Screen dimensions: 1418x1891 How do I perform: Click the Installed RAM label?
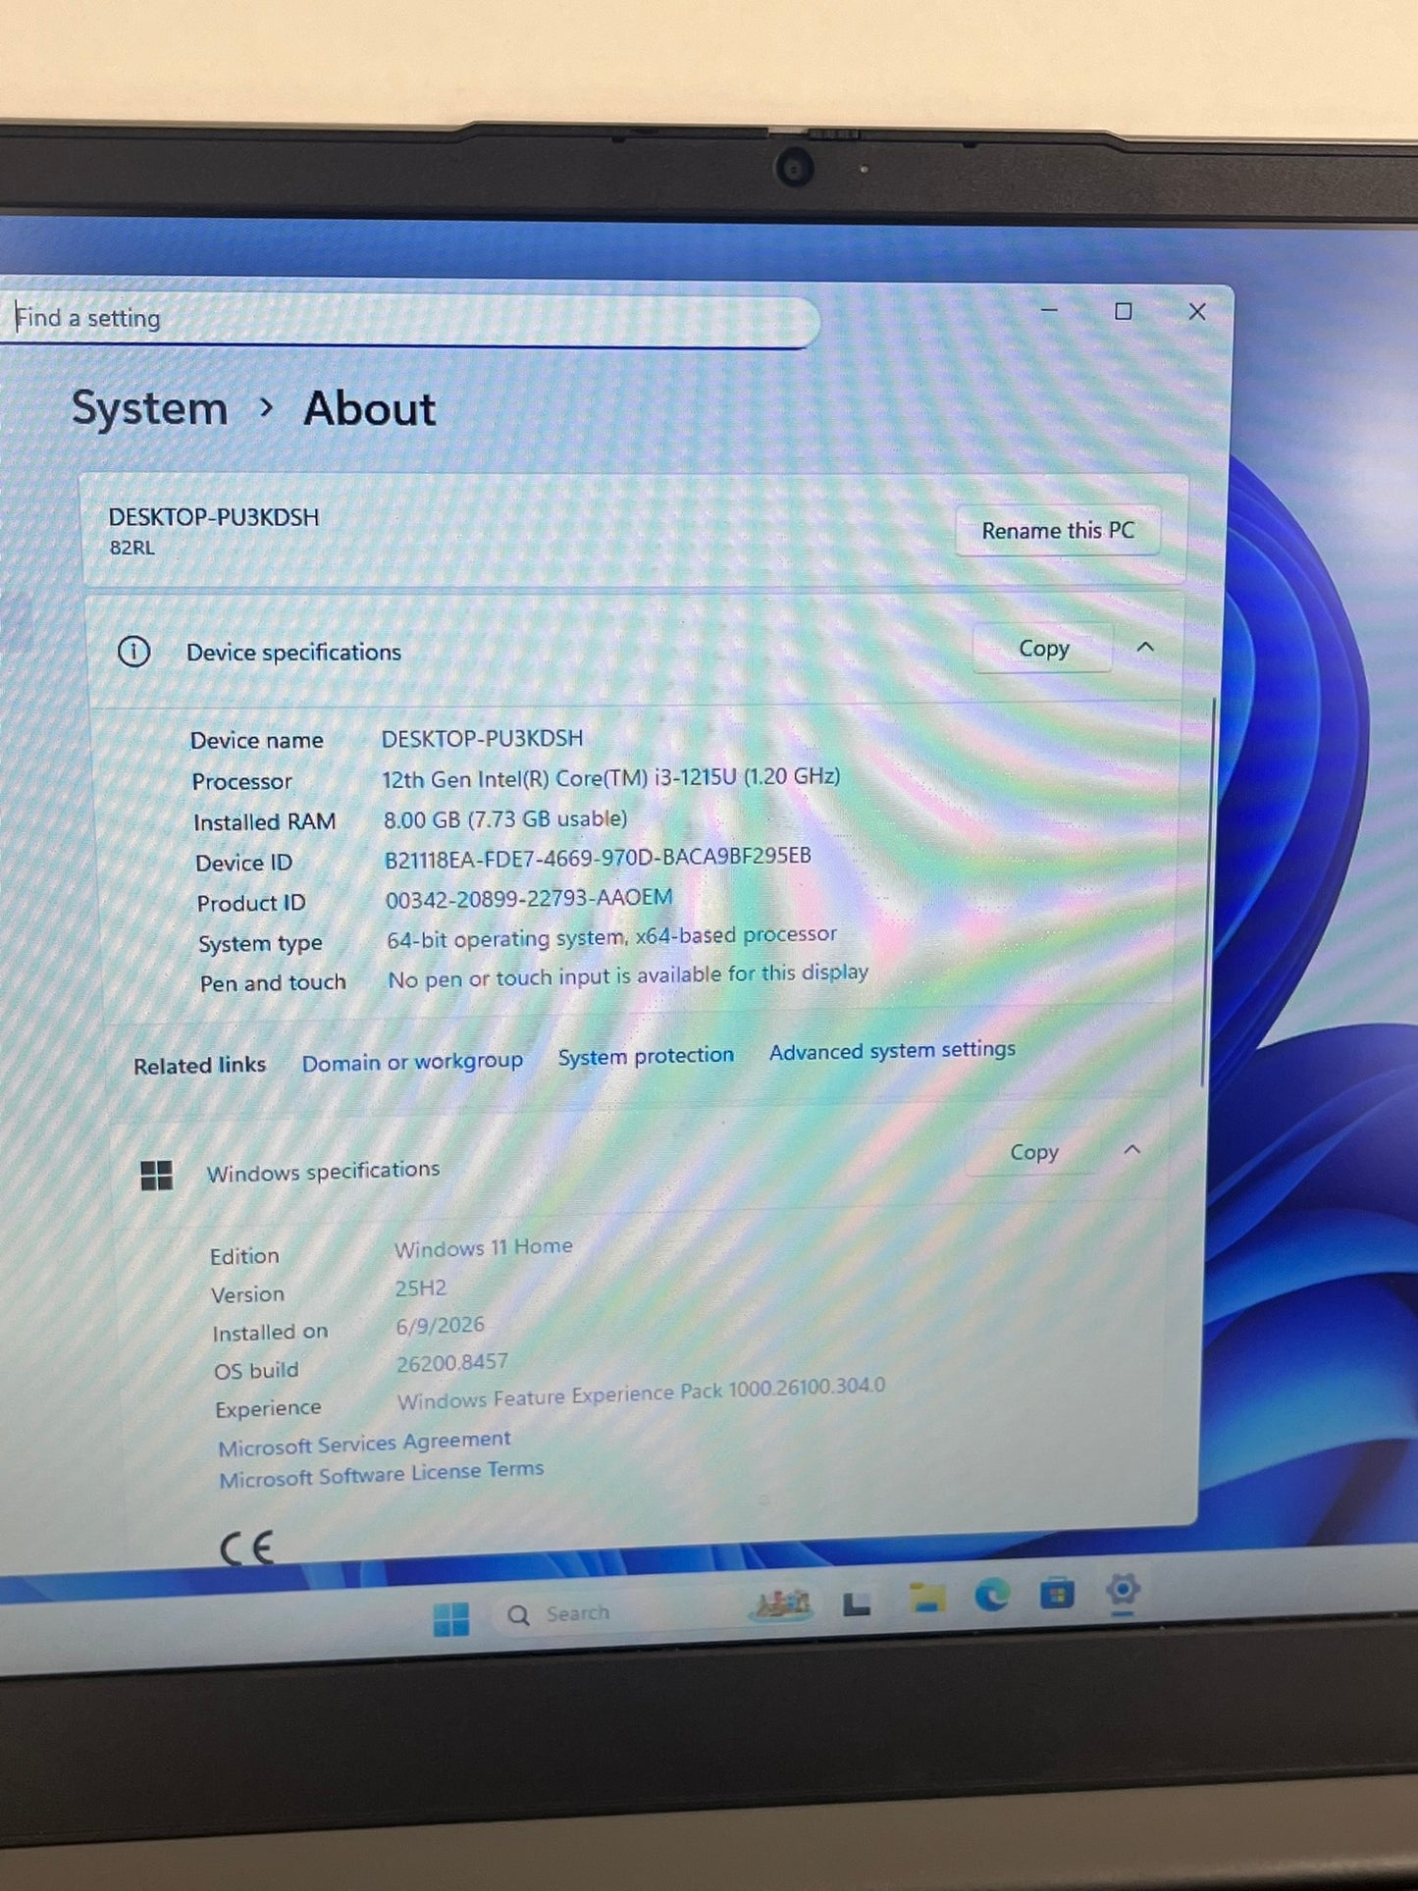[264, 821]
